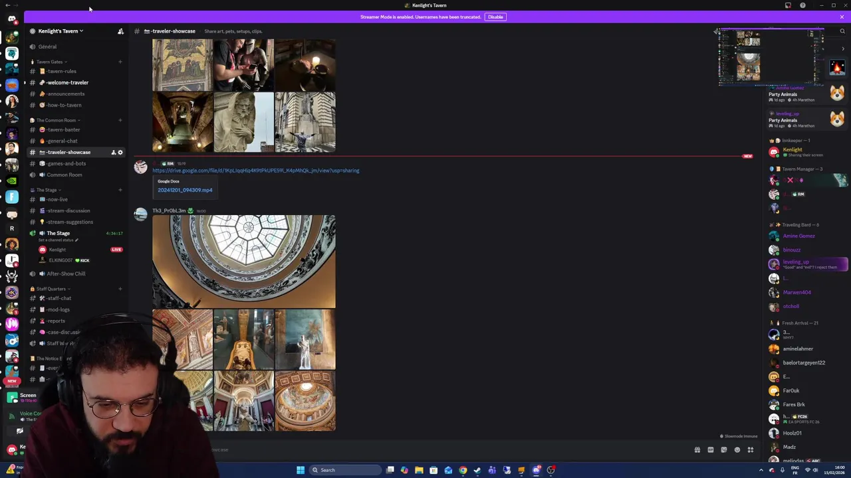
Task: Open Discord app in the taskbar
Action: tap(536, 470)
